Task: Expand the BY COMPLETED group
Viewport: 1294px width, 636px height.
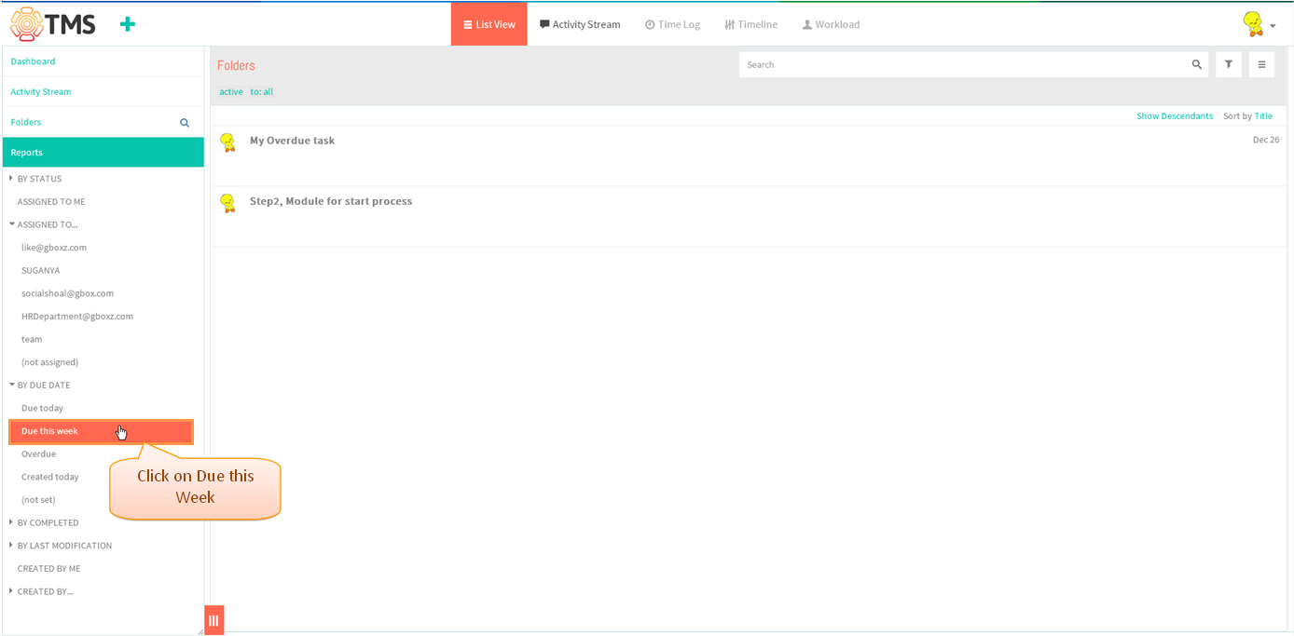Action: pos(11,522)
